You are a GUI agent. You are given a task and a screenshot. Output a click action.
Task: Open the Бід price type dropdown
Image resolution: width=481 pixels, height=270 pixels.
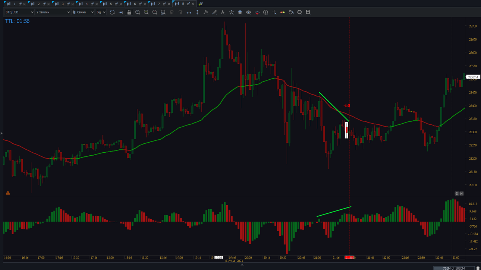coord(101,12)
